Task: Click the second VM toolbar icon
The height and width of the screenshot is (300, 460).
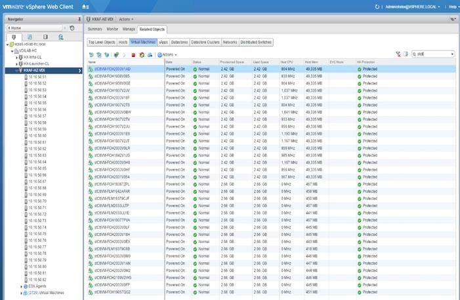Action: pyautogui.click(x=99, y=55)
